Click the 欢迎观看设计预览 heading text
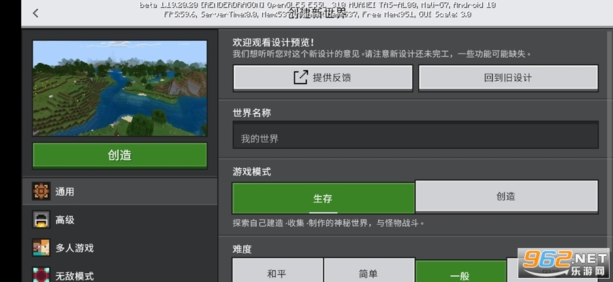Screen dimensions: 613x282 pyautogui.click(x=273, y=42)
